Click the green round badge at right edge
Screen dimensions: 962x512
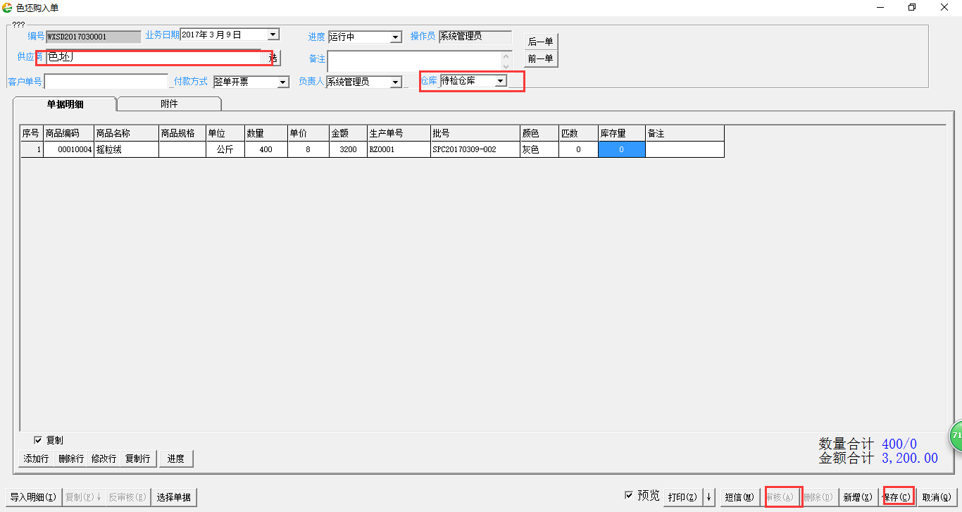point(956,436)
